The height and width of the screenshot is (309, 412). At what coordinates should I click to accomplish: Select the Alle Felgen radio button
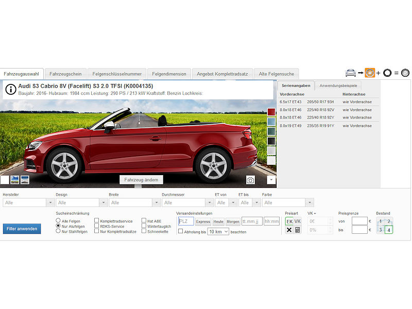58,220
